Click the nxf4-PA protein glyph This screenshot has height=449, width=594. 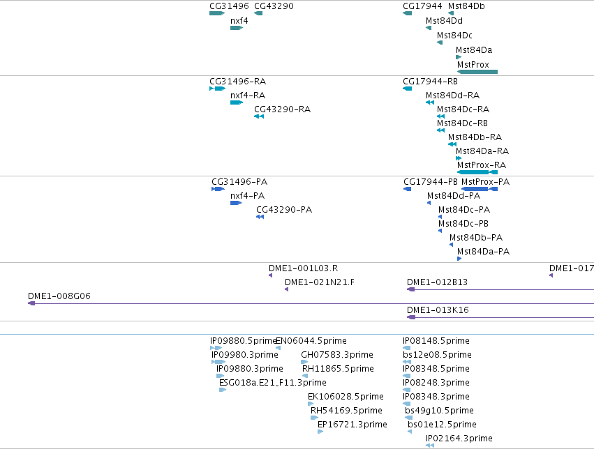tap(236, 203)
